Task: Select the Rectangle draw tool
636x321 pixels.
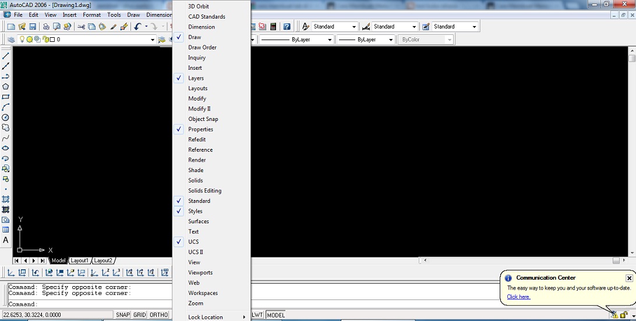Action: click(x=6, y=97)
